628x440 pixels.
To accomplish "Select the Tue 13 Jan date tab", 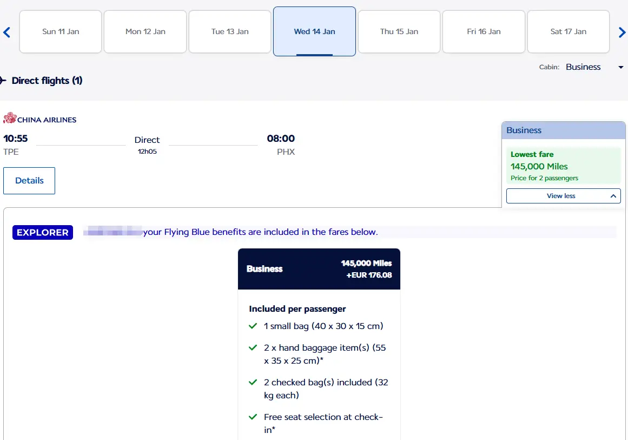I will point(230,31).
